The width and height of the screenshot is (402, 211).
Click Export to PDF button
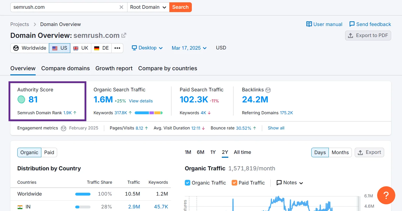point(368,36)
